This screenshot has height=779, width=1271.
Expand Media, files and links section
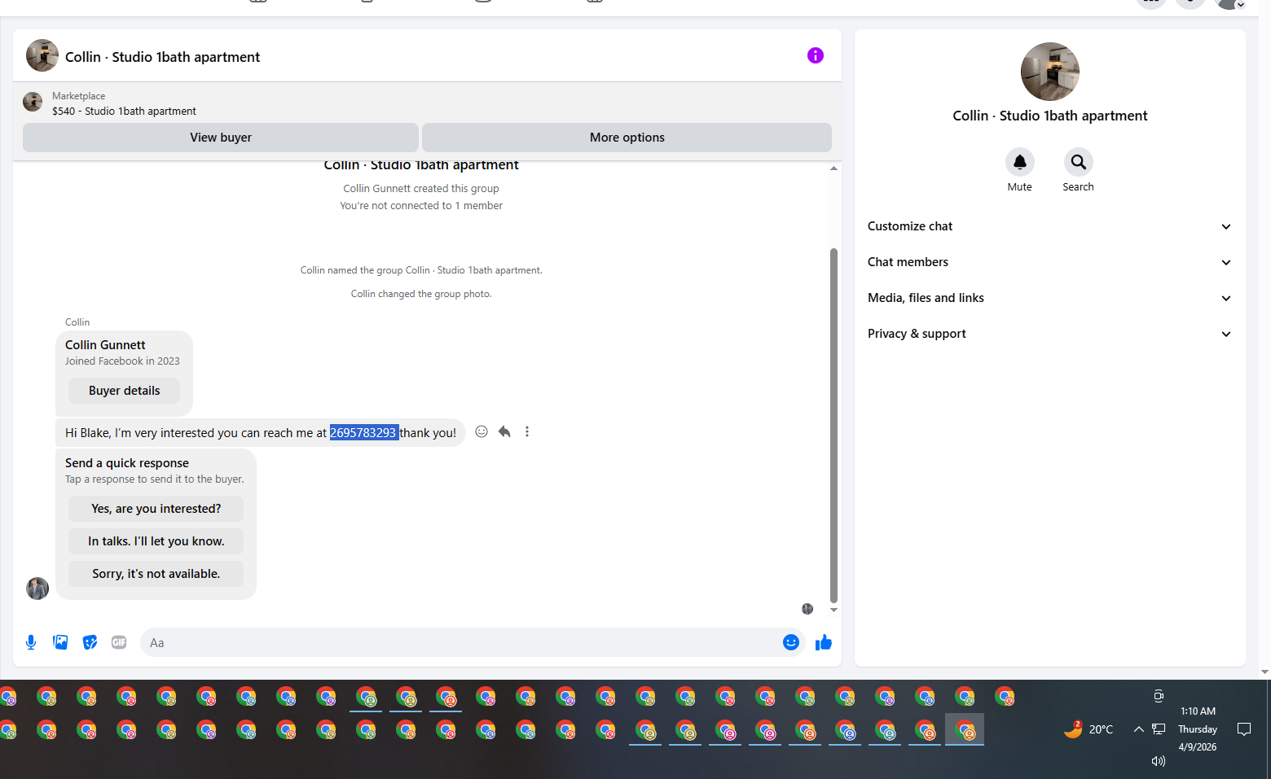click(1049, 298)
